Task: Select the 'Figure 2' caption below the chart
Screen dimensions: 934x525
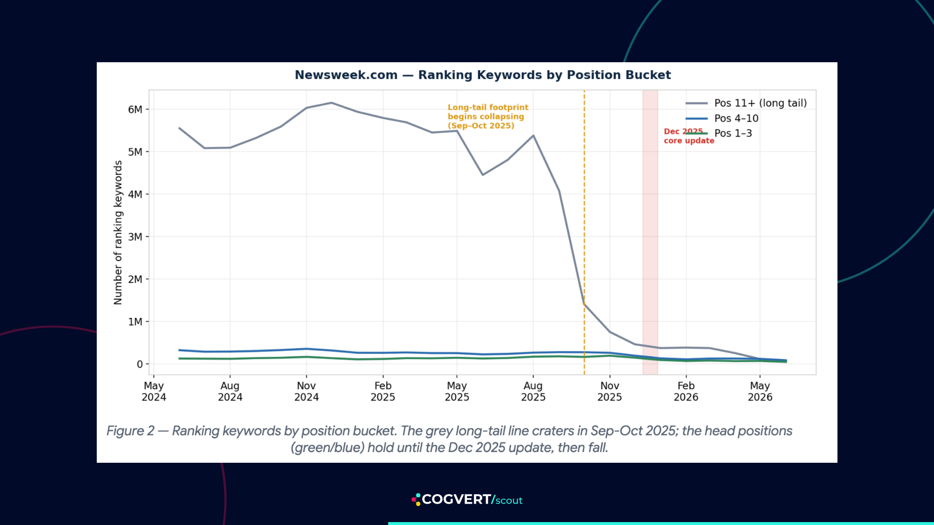Action: point(449,439)
